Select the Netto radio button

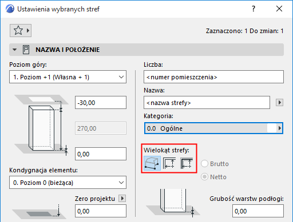coord(204,177)
